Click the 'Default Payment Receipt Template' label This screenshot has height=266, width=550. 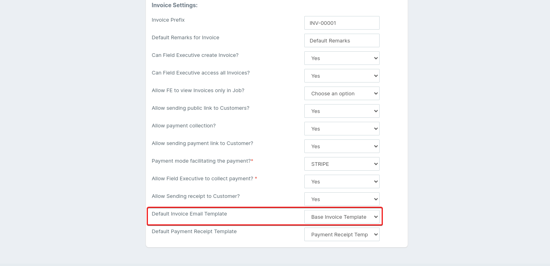pos(194,232)
